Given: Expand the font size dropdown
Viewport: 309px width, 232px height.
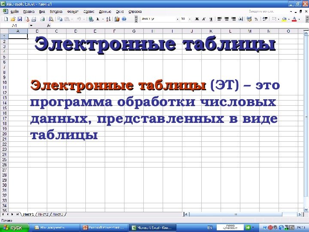Looking at the screenshot, I should coord(189,19).
